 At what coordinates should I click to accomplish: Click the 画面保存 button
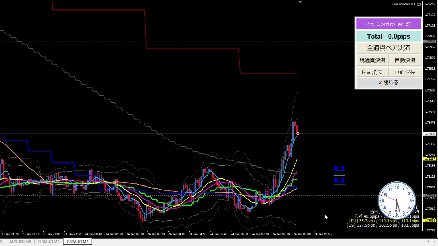click(x=405, y=72)
